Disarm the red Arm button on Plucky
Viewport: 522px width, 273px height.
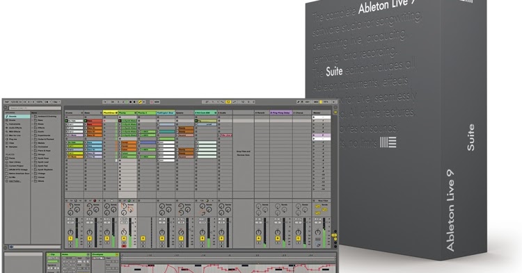124,246
